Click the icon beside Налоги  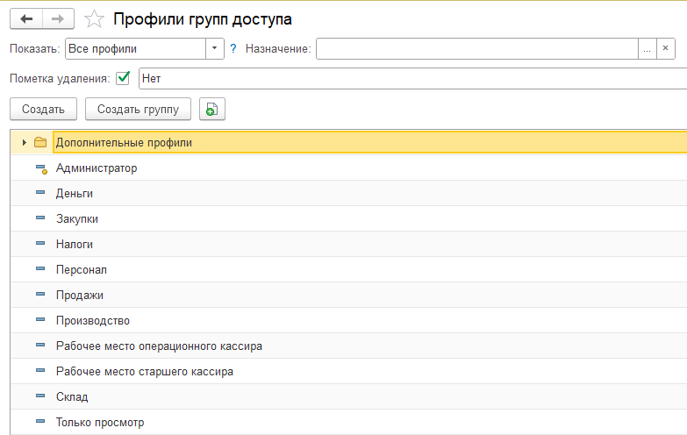(x=40, y=243)
